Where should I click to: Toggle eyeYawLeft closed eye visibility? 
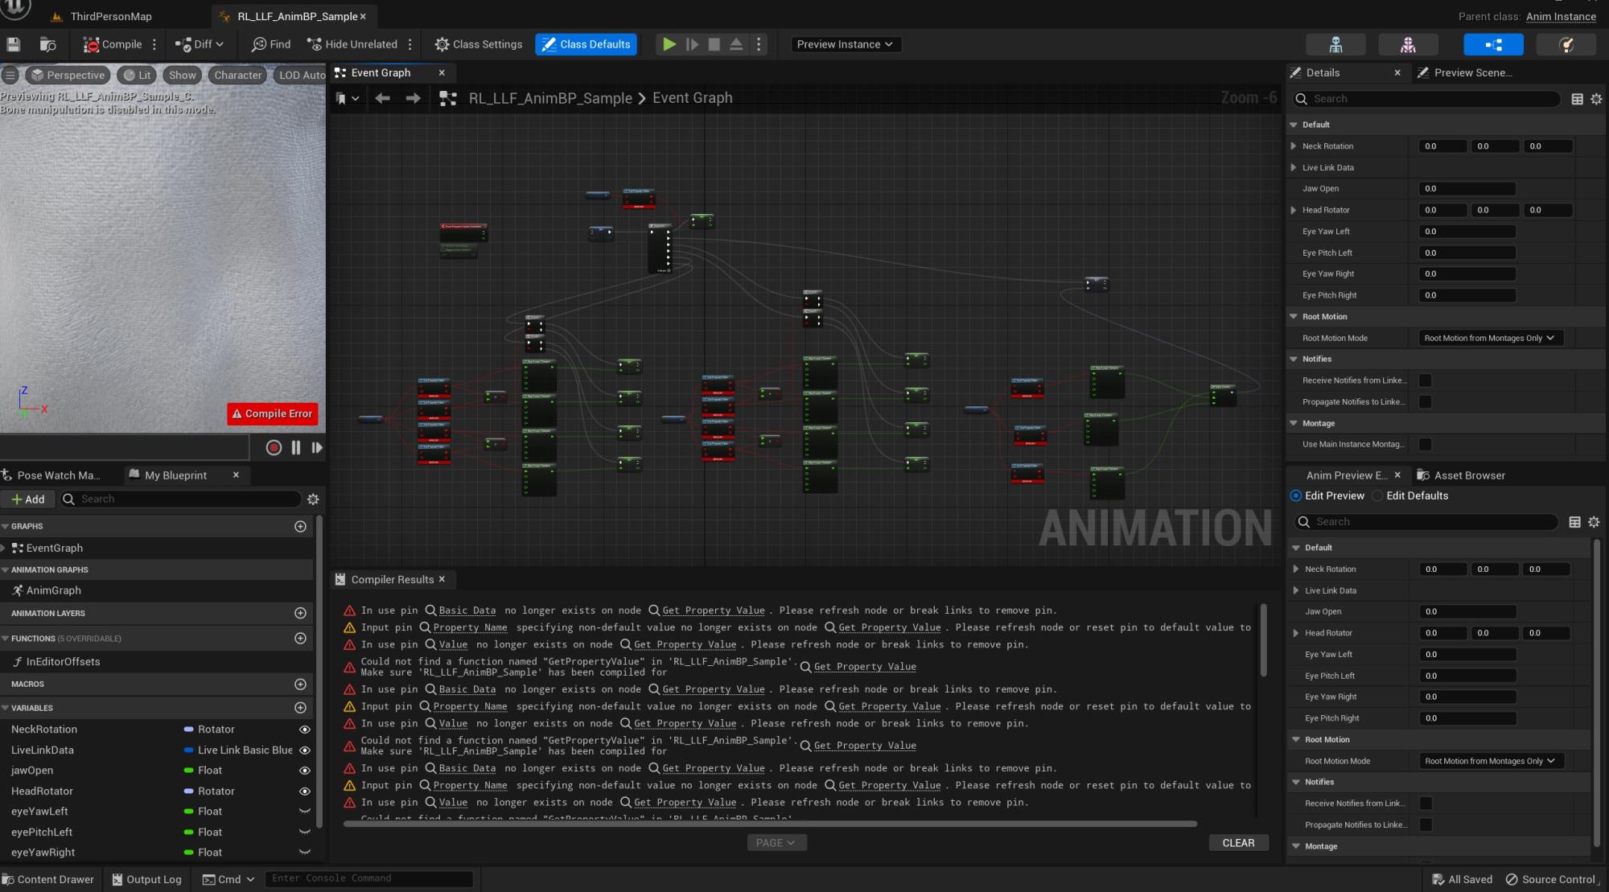(x=305, y=812)
